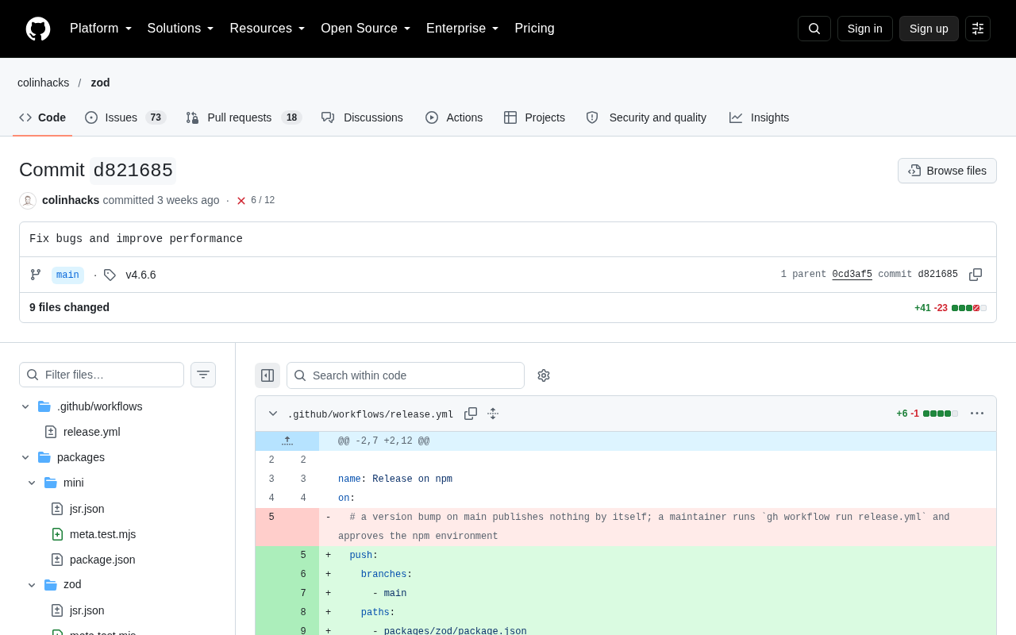Open main branch label

coord(67,275)
